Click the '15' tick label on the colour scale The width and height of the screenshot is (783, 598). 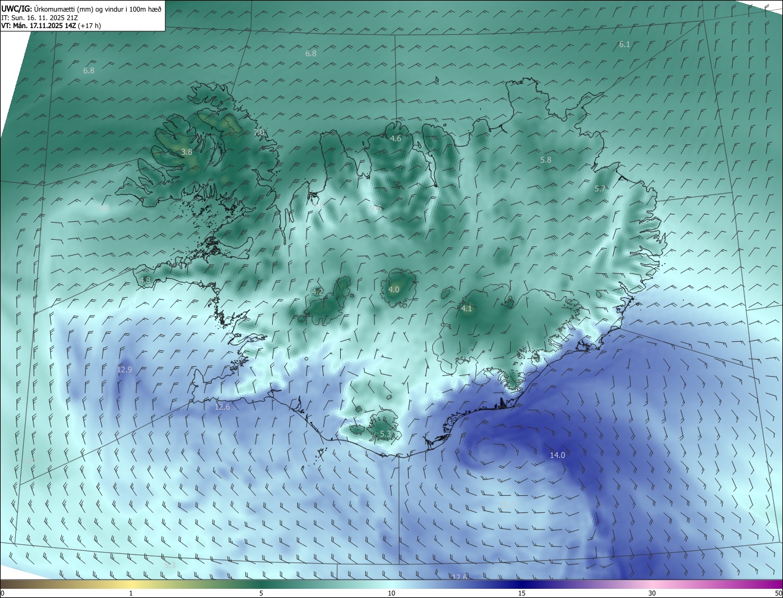[x=522, y=594]
